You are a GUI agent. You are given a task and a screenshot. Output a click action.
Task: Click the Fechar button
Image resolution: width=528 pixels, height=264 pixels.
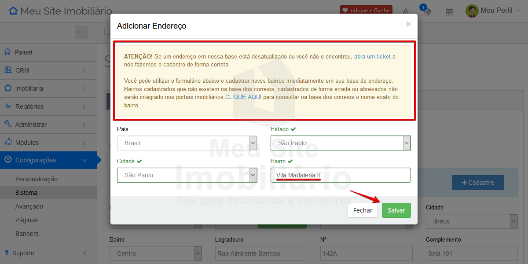pyautogui.click(x=363, y=210)
